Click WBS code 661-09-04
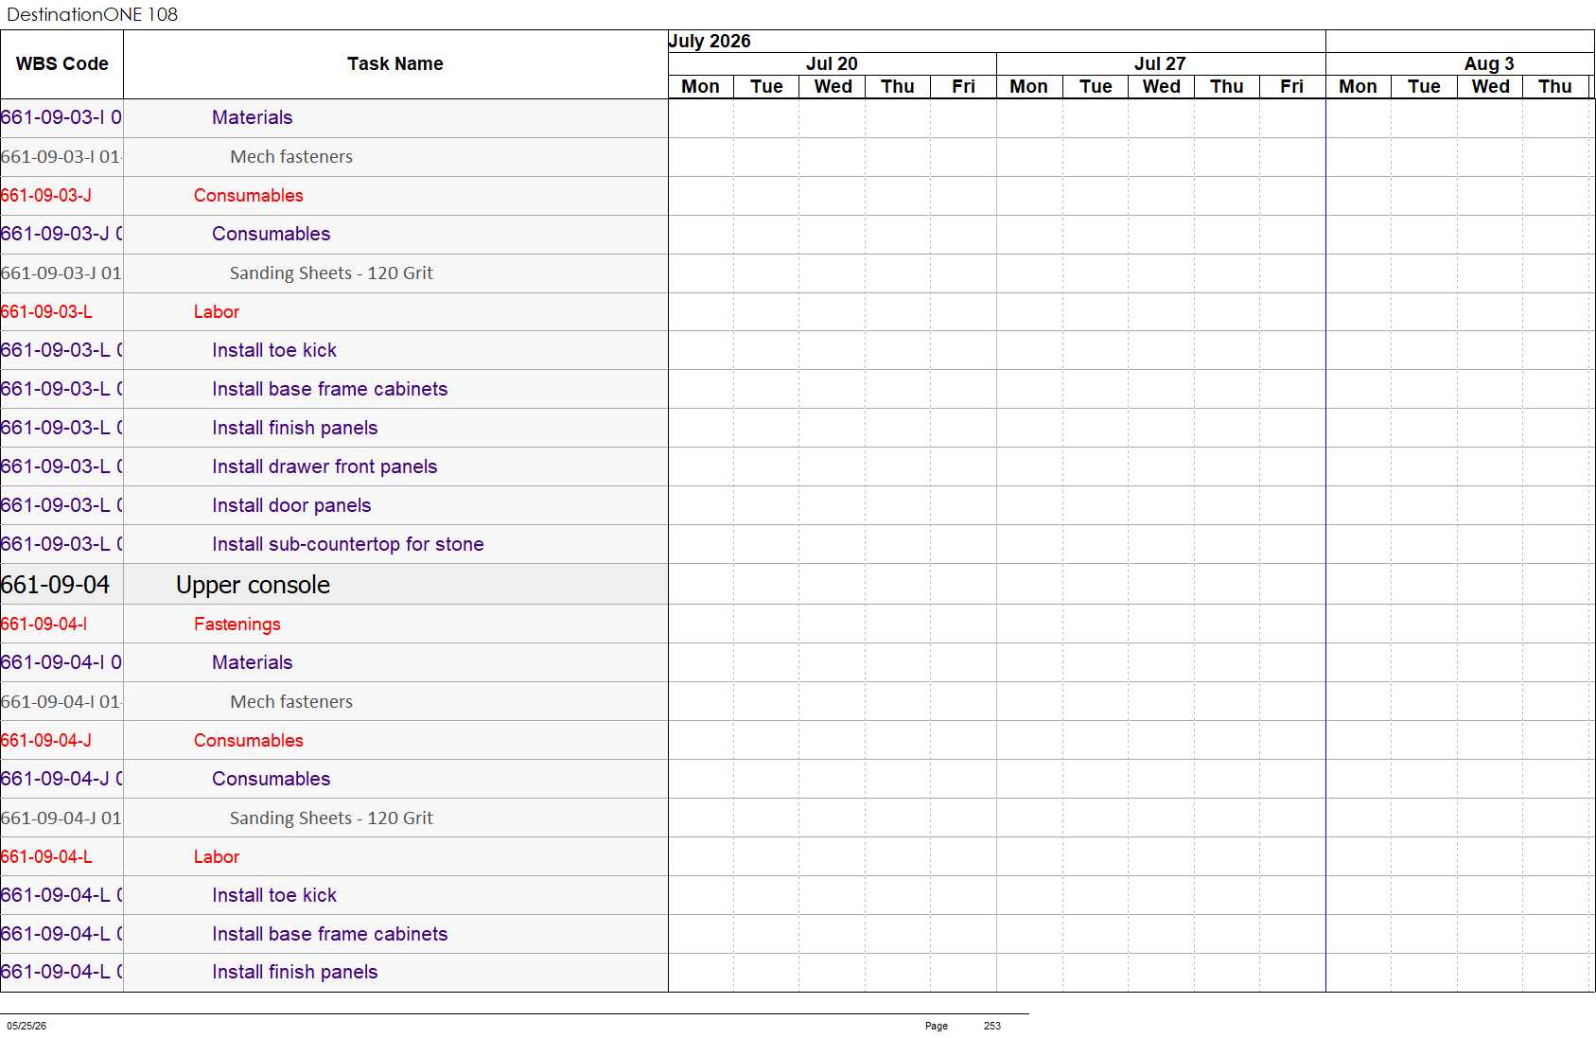Viewport: 1596px width, 1038px height. (x=55, y=585)
